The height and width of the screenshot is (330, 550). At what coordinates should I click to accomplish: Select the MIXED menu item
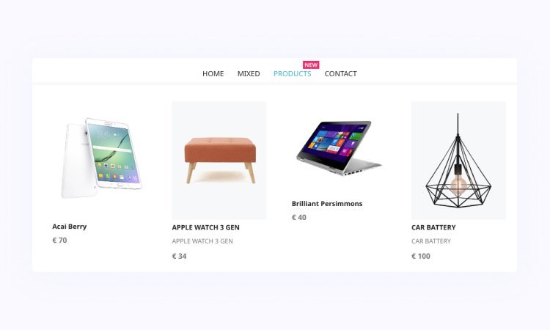tap(249, 73)
